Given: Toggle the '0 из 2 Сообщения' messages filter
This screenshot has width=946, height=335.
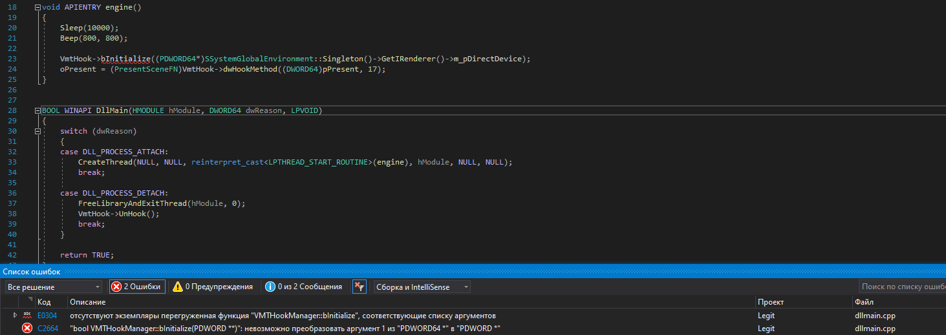Looking at the screenshot, I should pyautogui.click(x=303, y=287).
